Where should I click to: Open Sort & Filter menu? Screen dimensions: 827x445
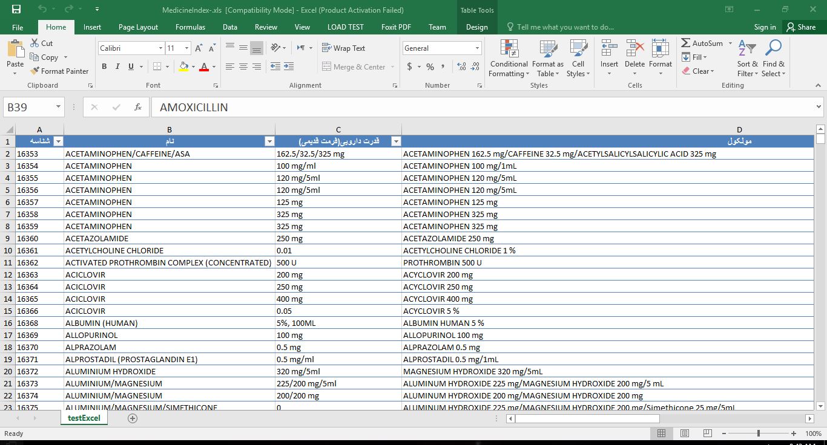(x=747, y=58)
